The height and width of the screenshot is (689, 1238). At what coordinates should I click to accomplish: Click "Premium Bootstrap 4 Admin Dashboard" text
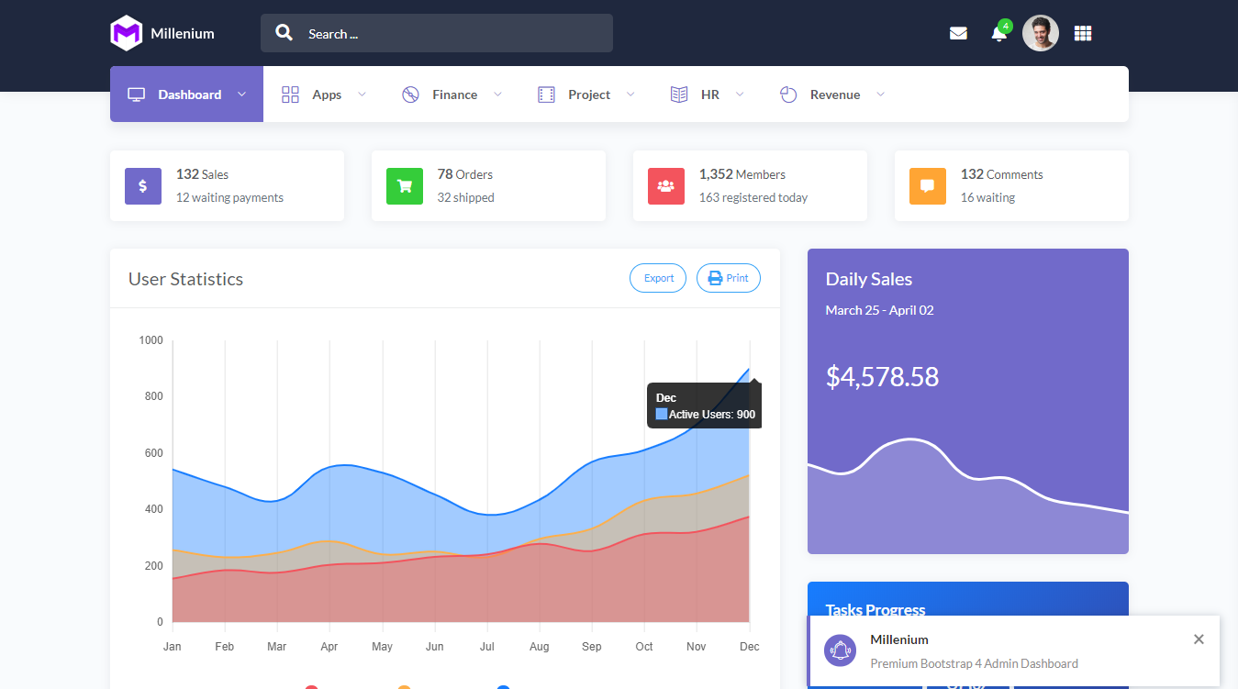(975, 663)
